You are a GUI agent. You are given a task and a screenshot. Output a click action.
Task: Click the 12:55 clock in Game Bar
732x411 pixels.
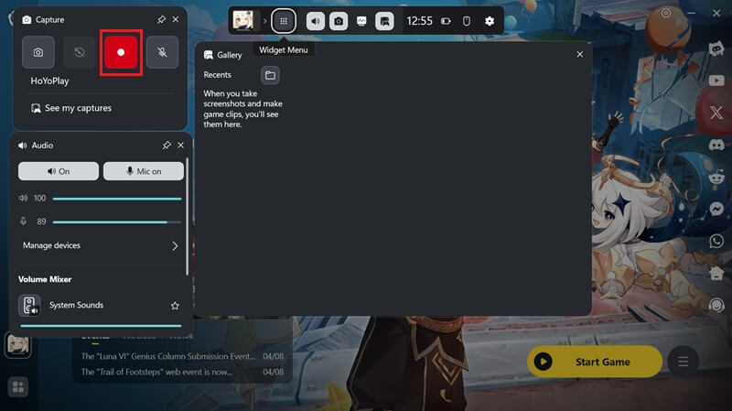tap(419, 21)
